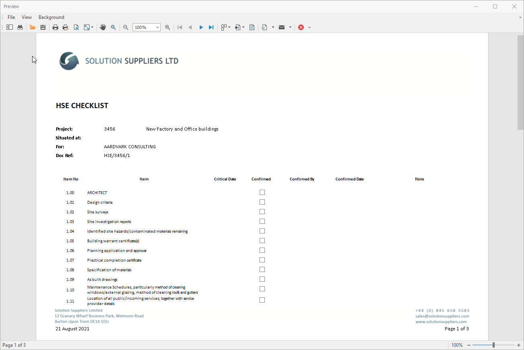Click the vertical scrollbar thumb

[520, 82]
